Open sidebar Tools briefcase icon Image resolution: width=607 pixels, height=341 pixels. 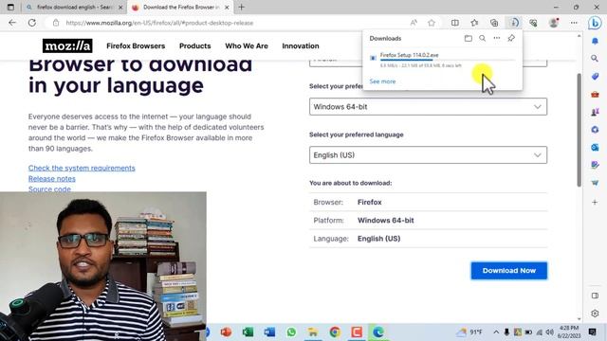pos(595,94)
